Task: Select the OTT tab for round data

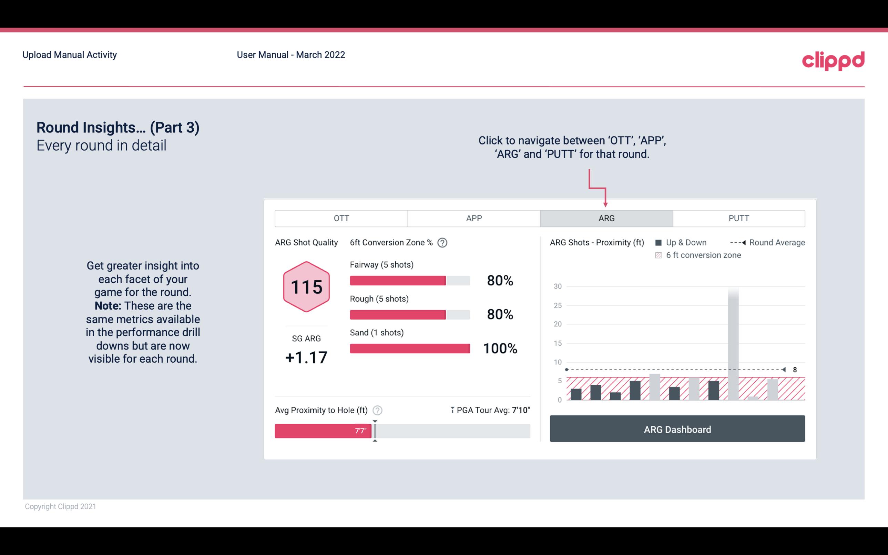Action: 341,219
